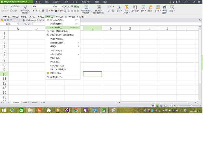This screenshot has height=146, width=203.
Task: Toggle the highlighted middle vertical align button
Action: point(75,6)
